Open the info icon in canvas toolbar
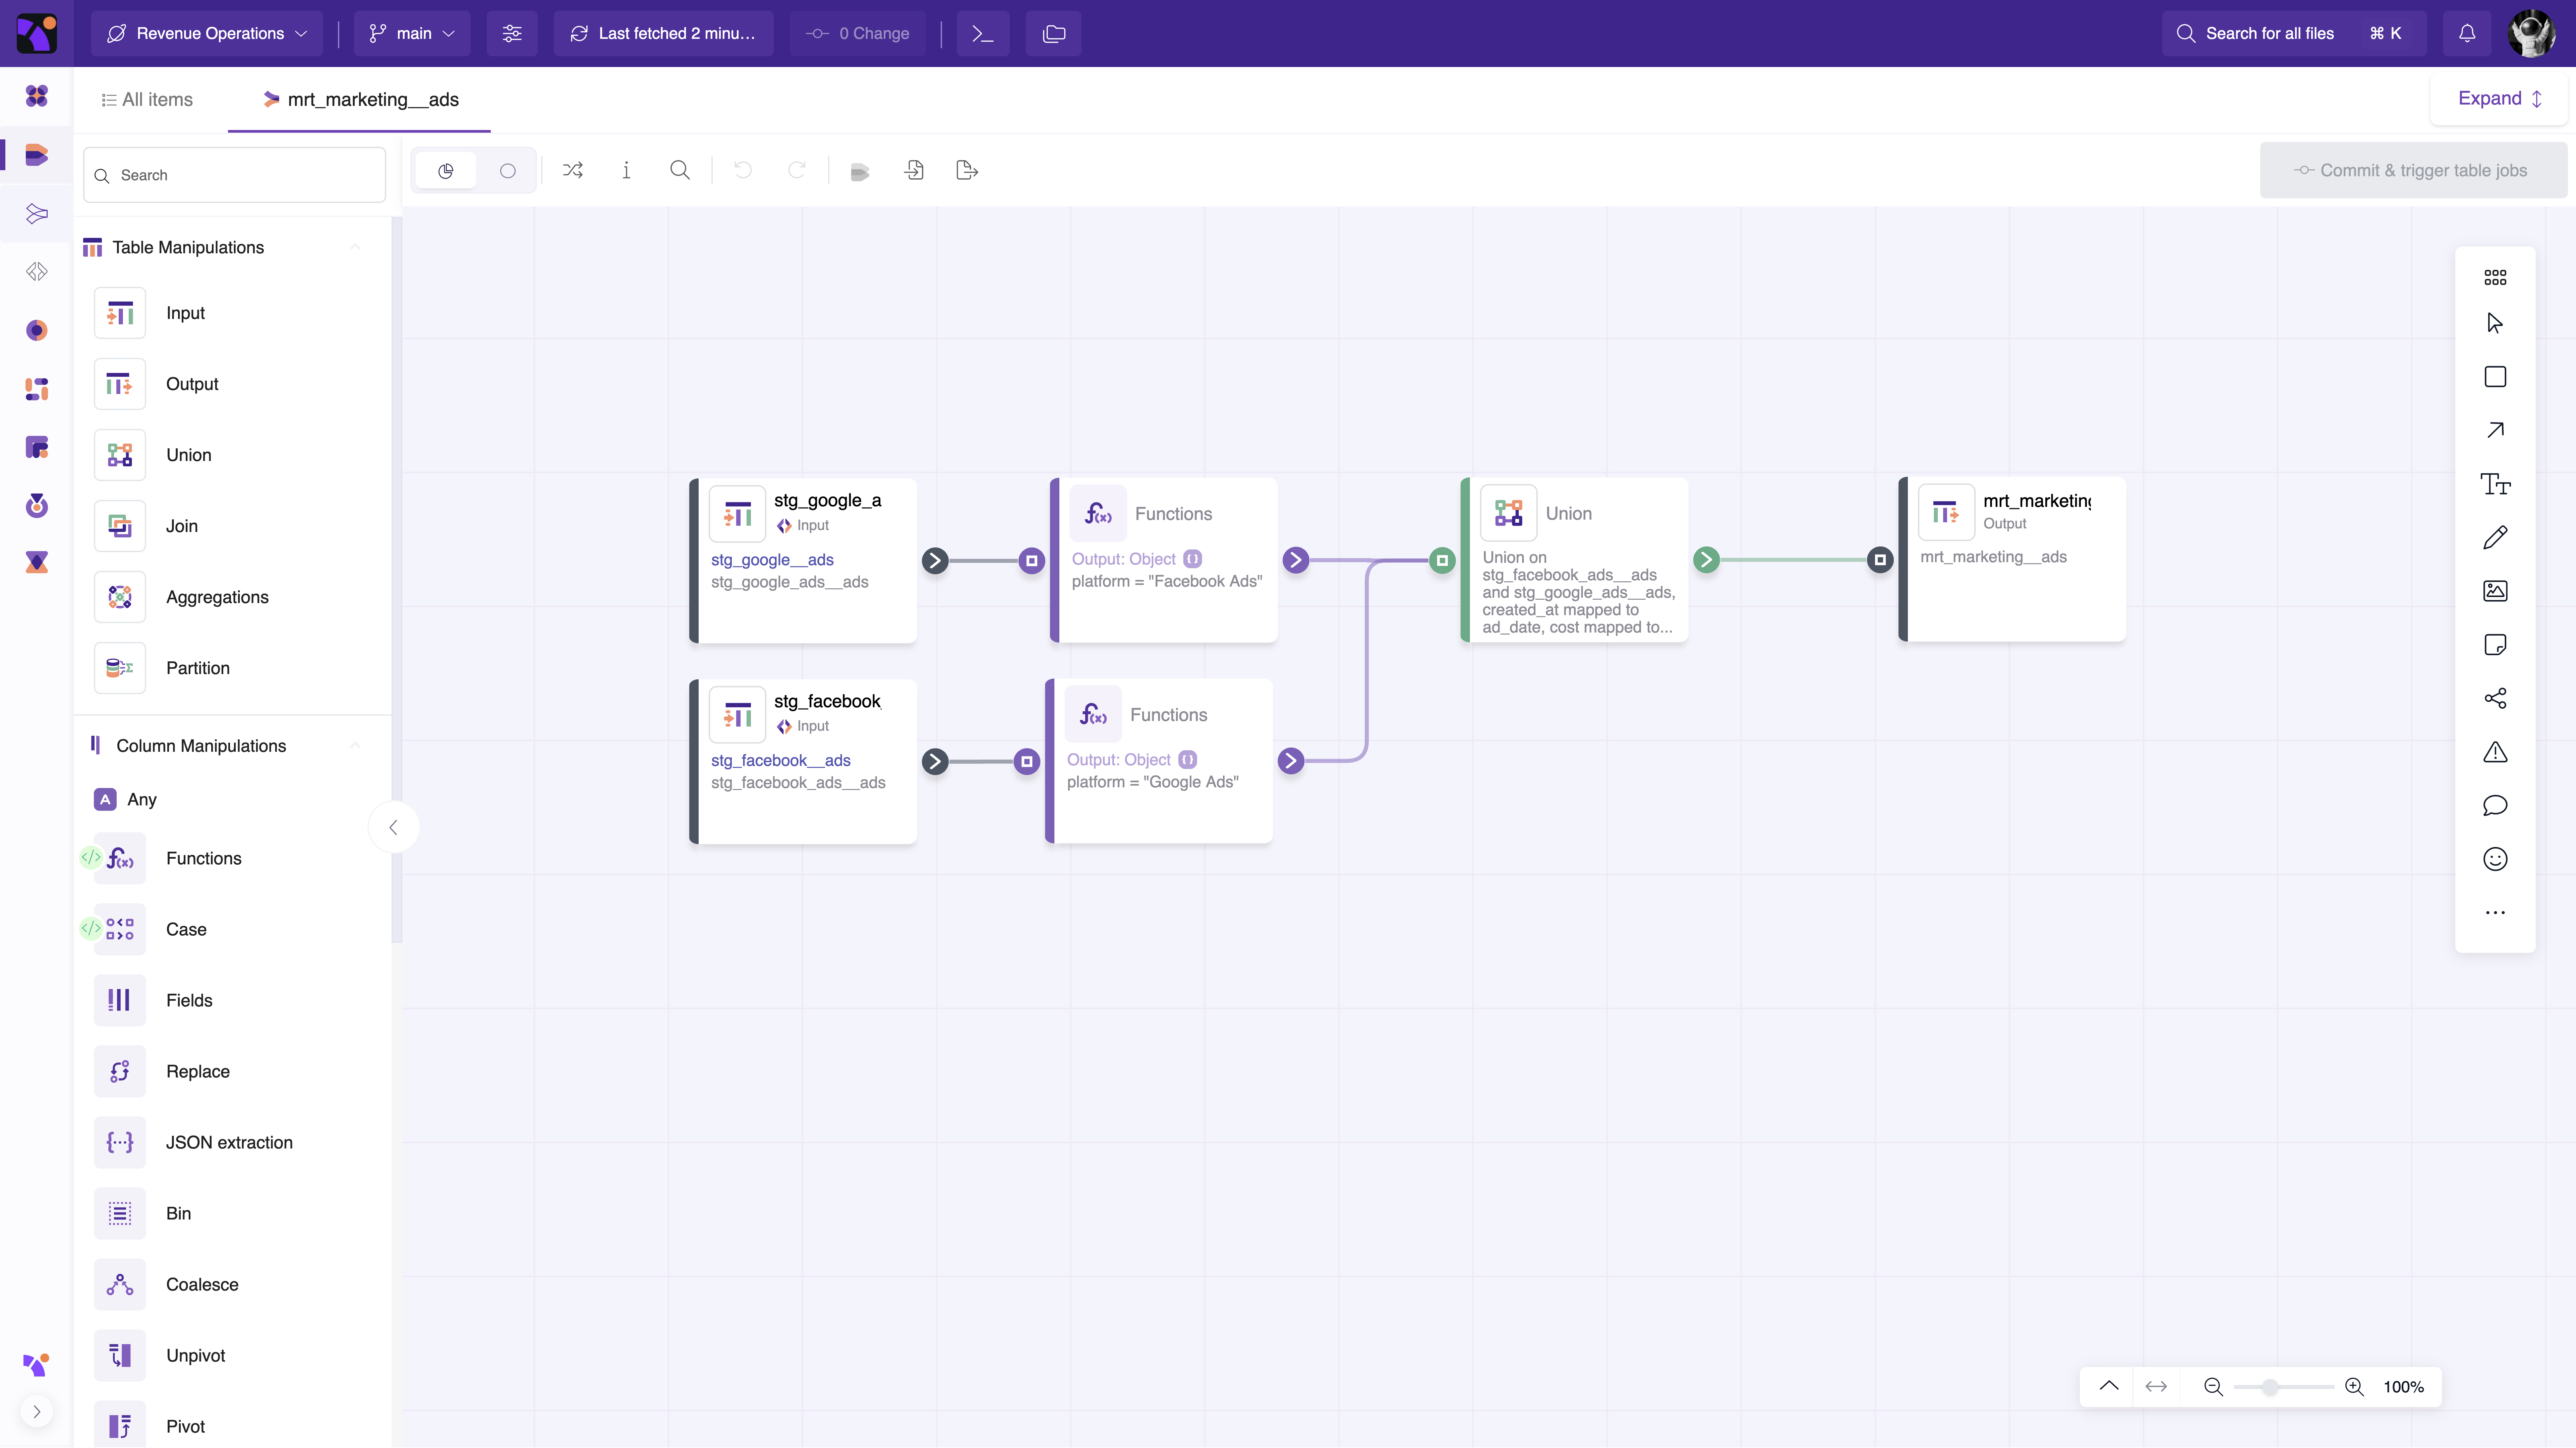 point(626,171)
